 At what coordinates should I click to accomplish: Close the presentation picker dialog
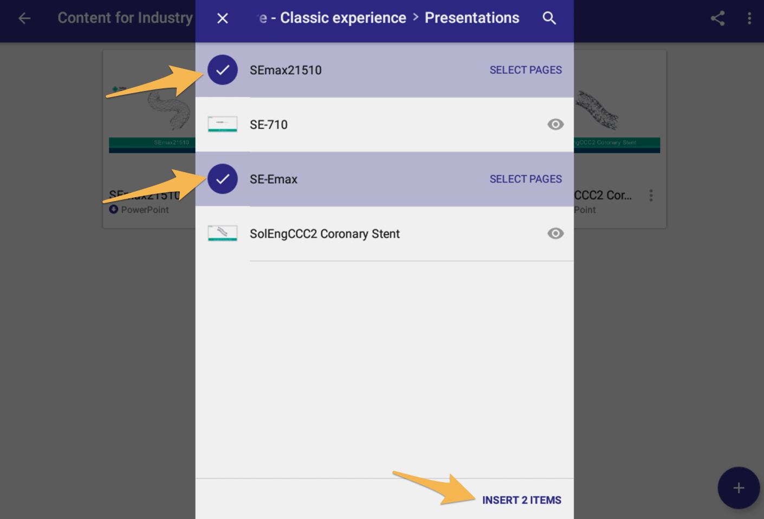pos(222,18)
